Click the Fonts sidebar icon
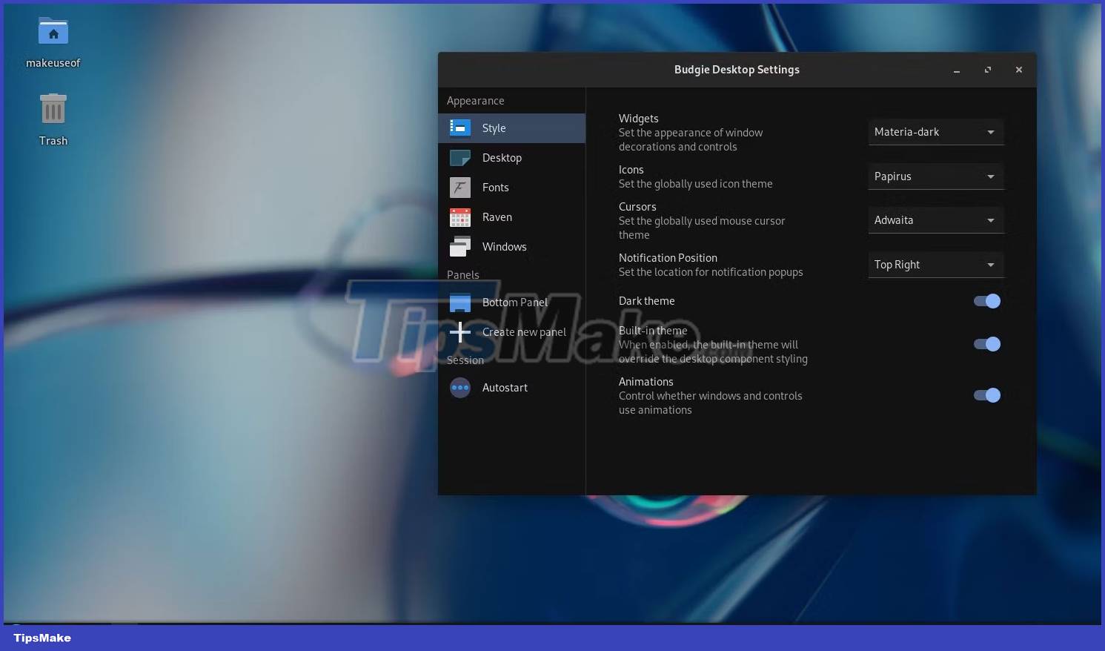This screenshot has width=1105, height=651. coord(460,188)
